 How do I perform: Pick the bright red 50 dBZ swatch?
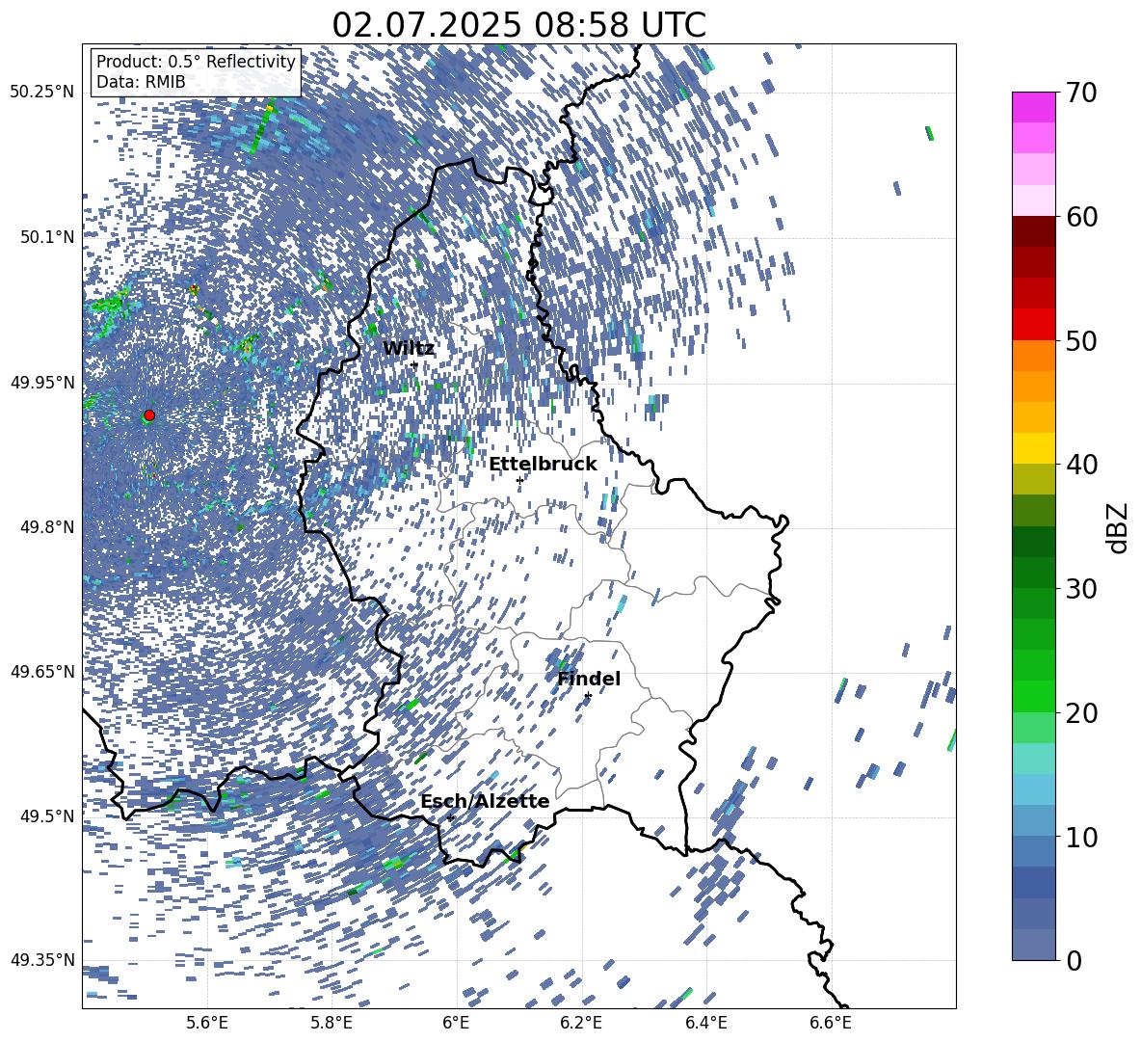pyautogui.click(x=1033, y=325)
